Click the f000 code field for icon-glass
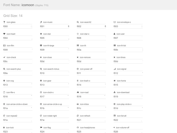This screenshot has width=177, height=133. (18, 26)
